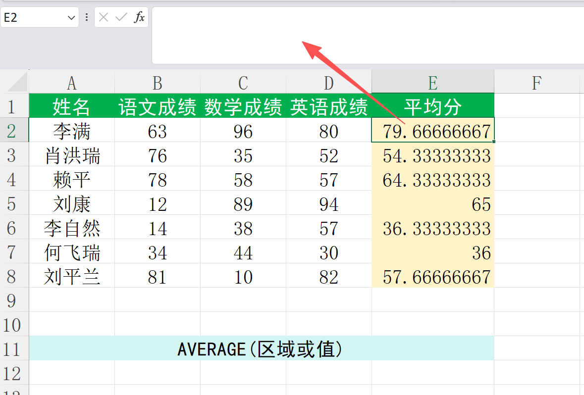Select row 1 header
The height and width of the screenshot is (395, 584).
click(x=13, y=106)
